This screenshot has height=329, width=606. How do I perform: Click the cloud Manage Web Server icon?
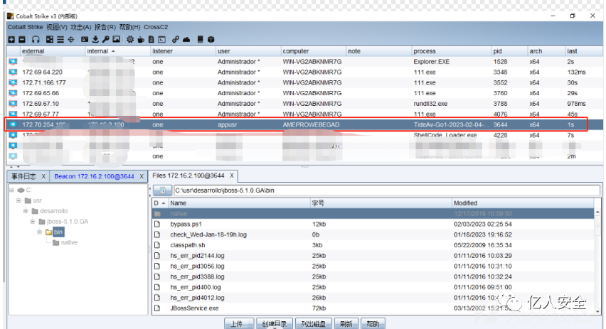[x=186, y=39]
